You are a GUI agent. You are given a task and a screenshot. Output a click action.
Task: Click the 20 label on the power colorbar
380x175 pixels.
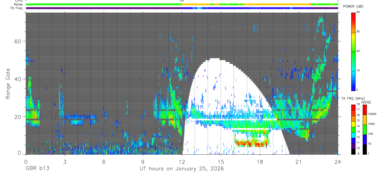tap(358, 51)
